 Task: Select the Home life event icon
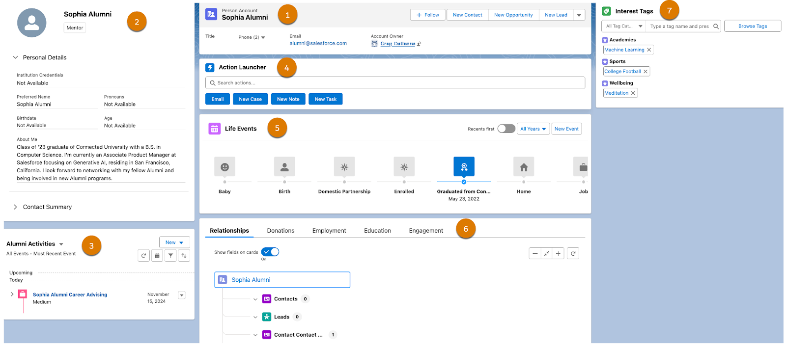click(524, 167)
